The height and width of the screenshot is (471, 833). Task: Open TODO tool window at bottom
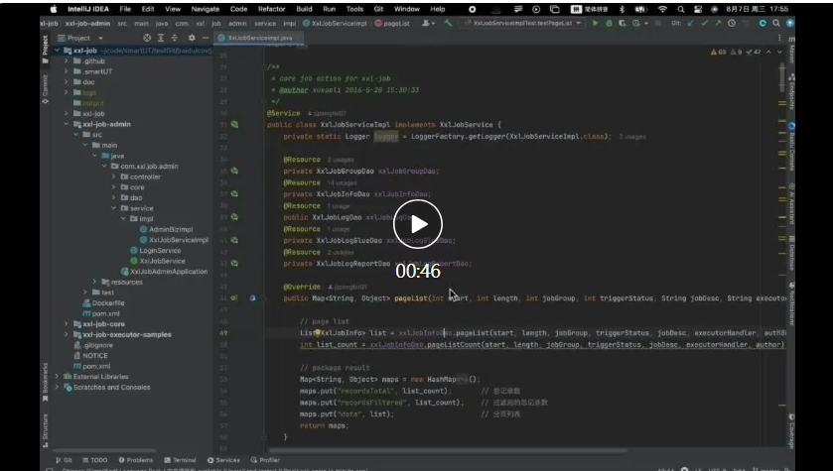(94, 460)
